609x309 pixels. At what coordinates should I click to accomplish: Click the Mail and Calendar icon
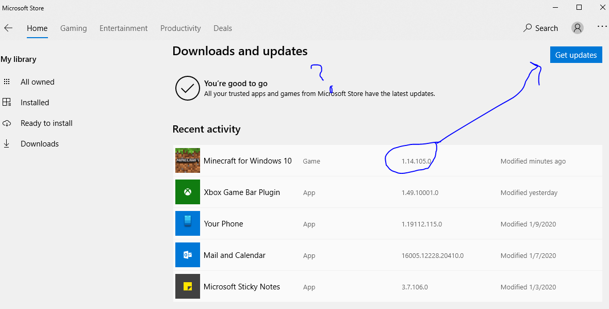[x=187, y=255]
